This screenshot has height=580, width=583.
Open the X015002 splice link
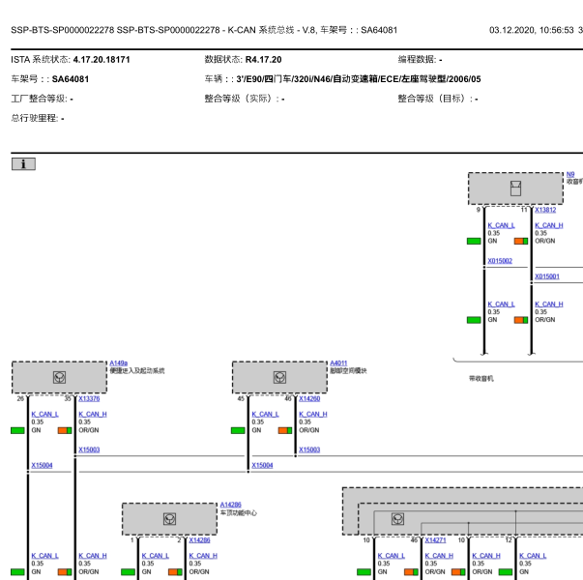(x=500, y=261)
